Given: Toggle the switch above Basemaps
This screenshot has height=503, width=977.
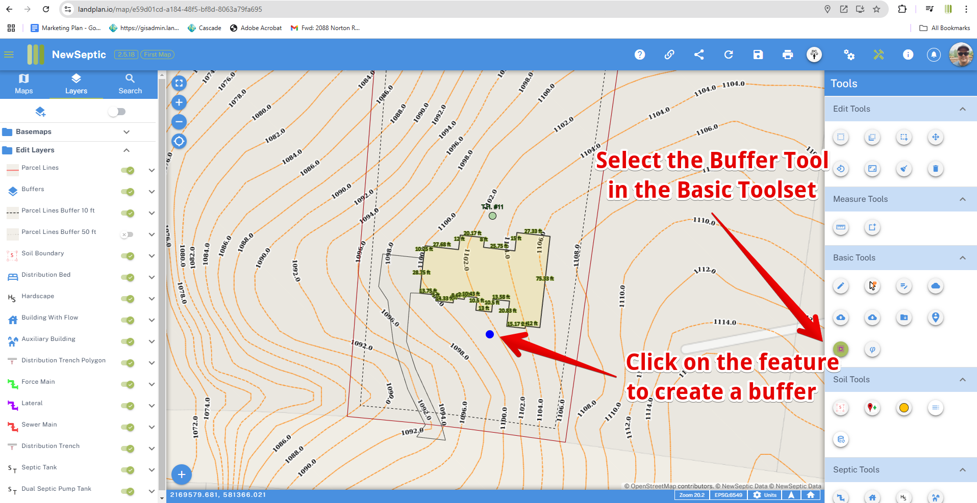Looking at the screenshot, I should [x=117, y=112].
